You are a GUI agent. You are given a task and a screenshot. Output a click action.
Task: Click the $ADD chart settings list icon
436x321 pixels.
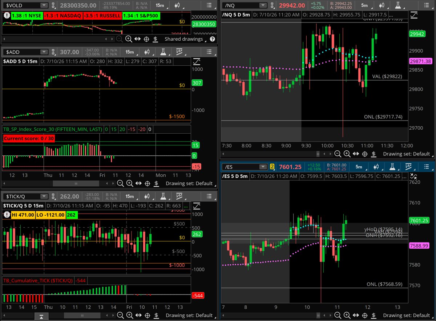(x=208, y=52)
